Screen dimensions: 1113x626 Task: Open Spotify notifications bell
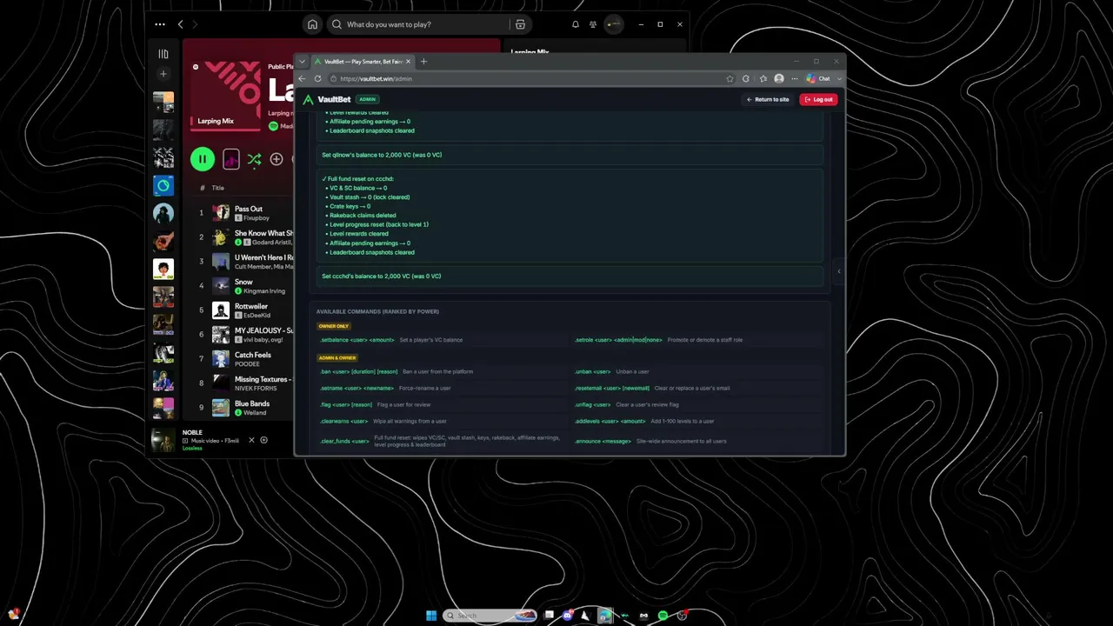[x=575, y=24]
